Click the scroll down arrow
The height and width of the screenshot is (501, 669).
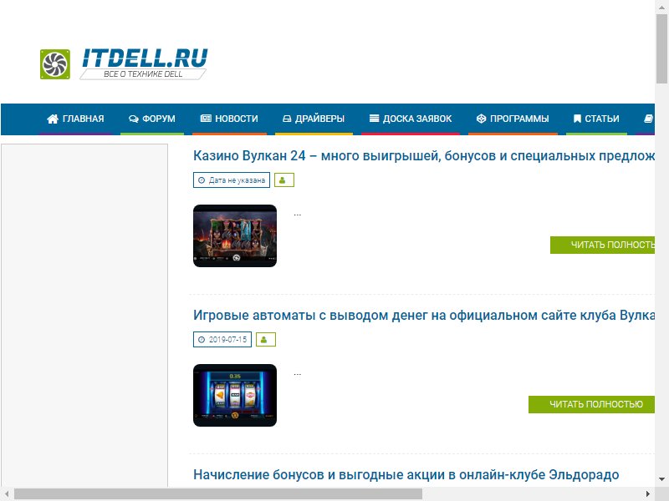(x=661, y=479)
